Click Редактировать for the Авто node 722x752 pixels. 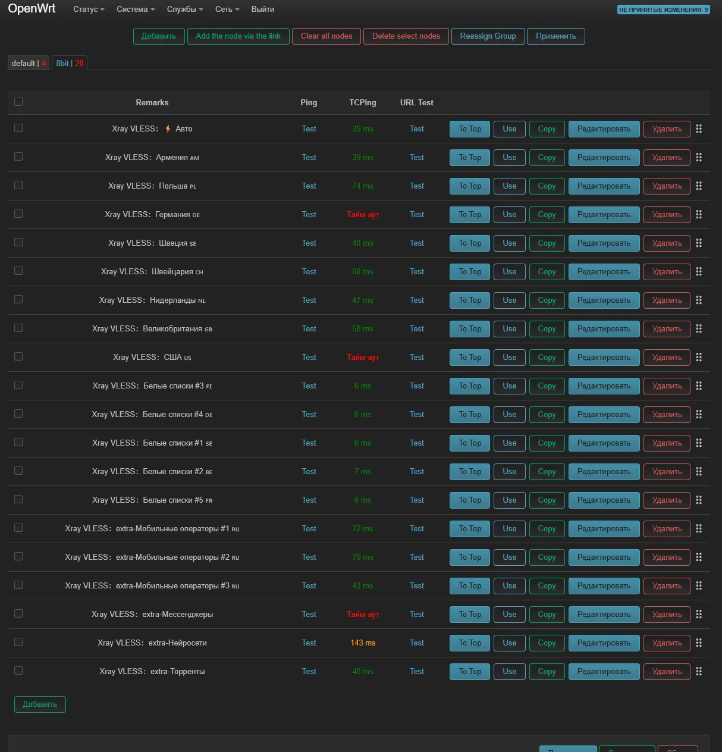click(x=604, y=129)
